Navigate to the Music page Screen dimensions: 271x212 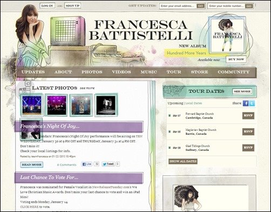tap(149, 72)
